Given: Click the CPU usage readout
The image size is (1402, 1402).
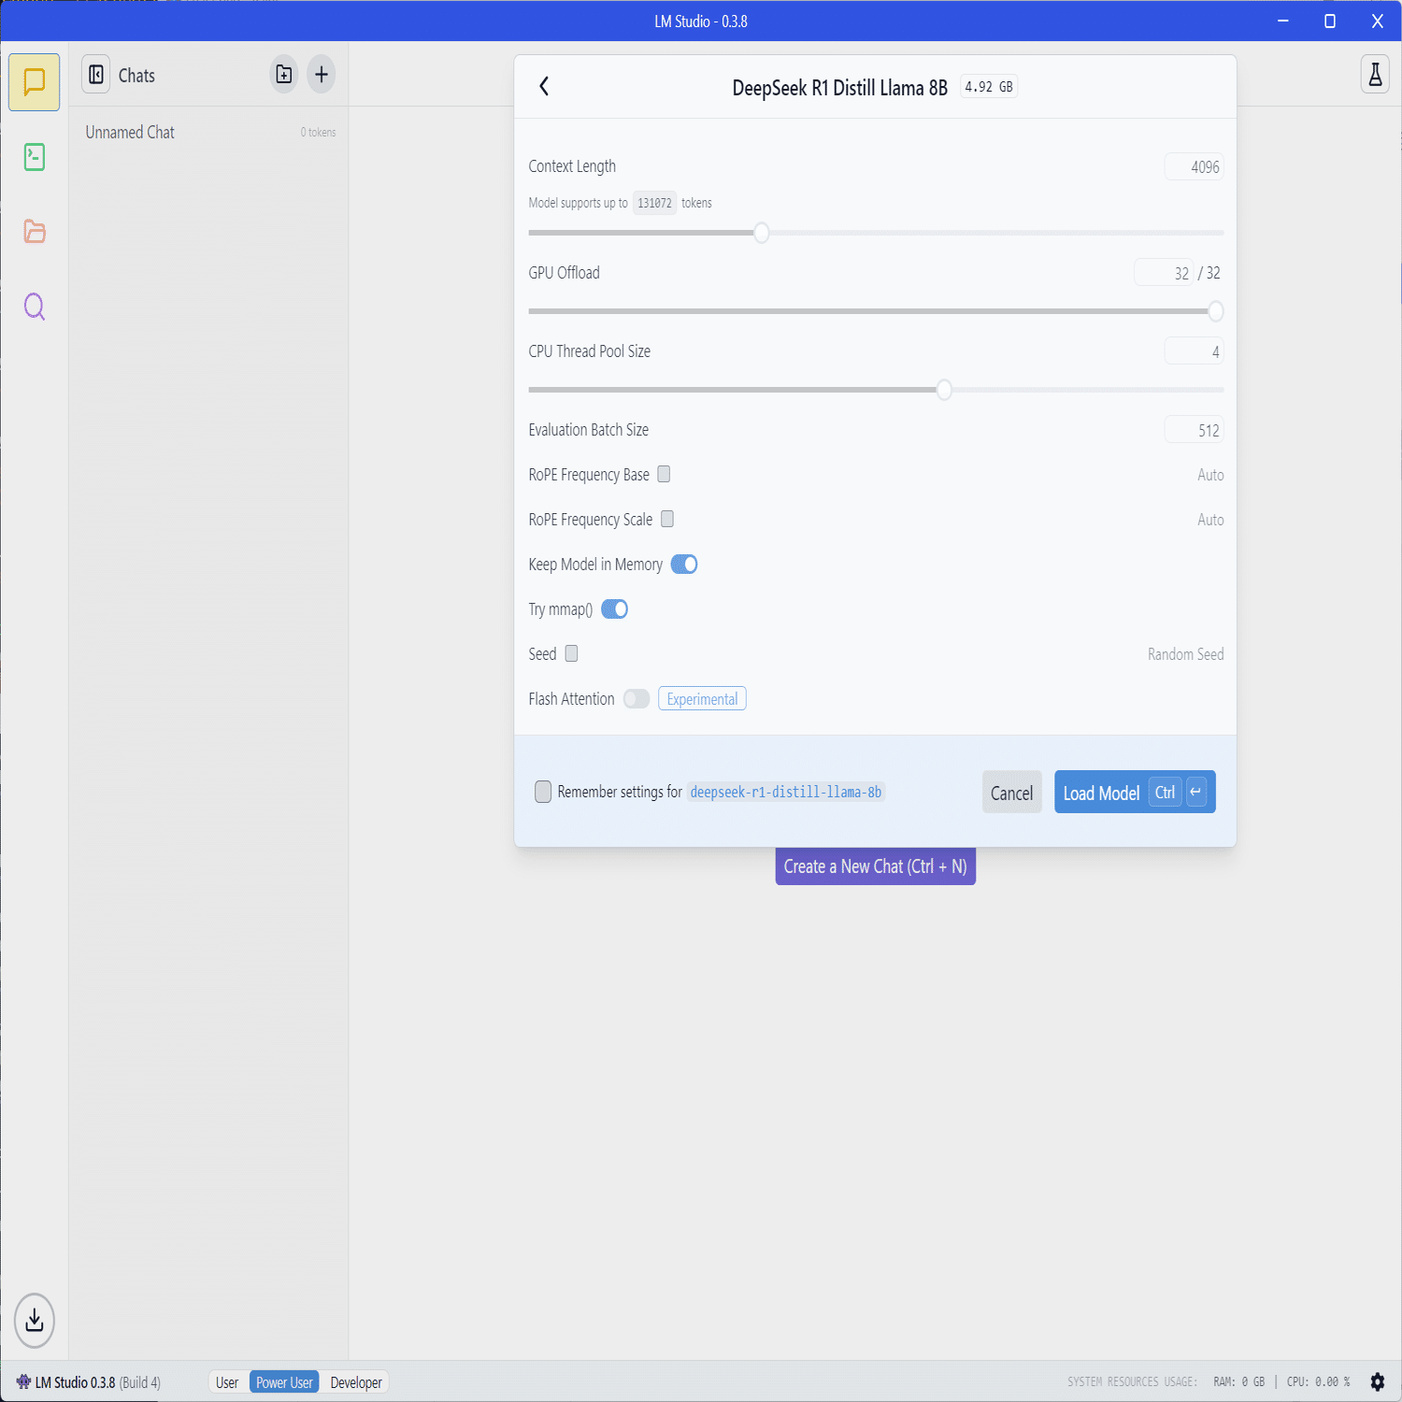Looking at the screenshot, I should pos(1318,1381).
